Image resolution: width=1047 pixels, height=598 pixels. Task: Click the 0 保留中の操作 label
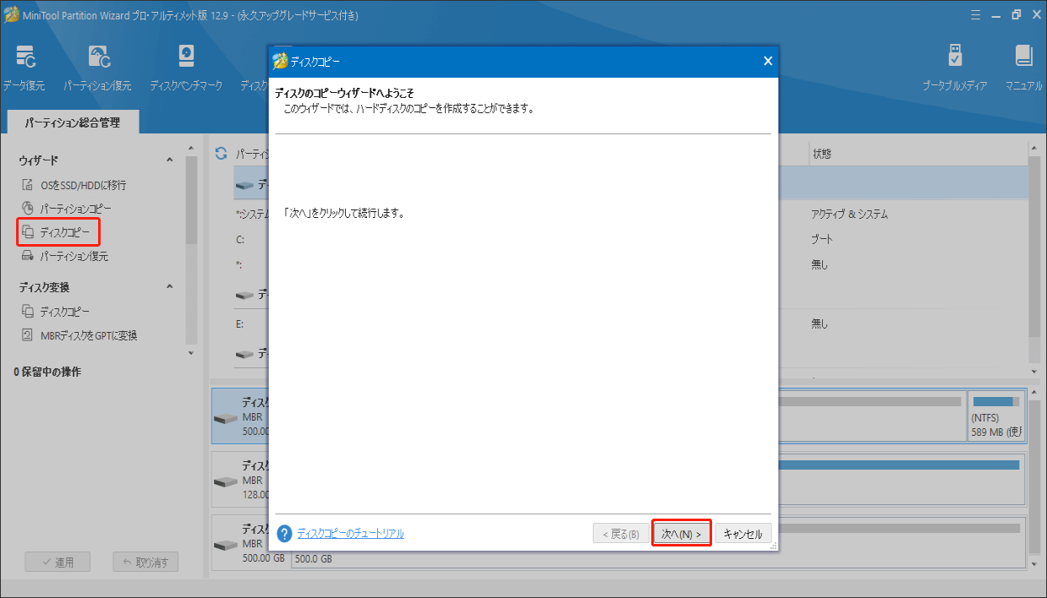[47, 372]
